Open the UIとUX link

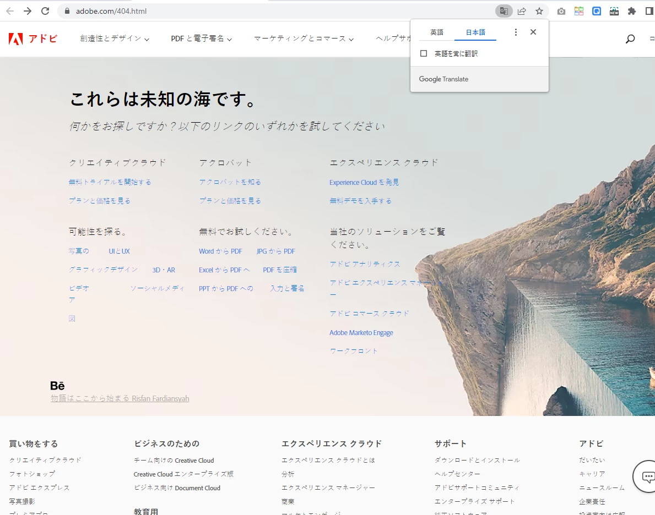pyautogui.click(x=119, y=251)
